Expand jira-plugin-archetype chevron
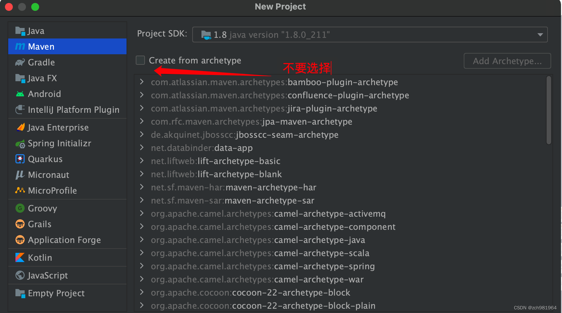 point(142,108)
